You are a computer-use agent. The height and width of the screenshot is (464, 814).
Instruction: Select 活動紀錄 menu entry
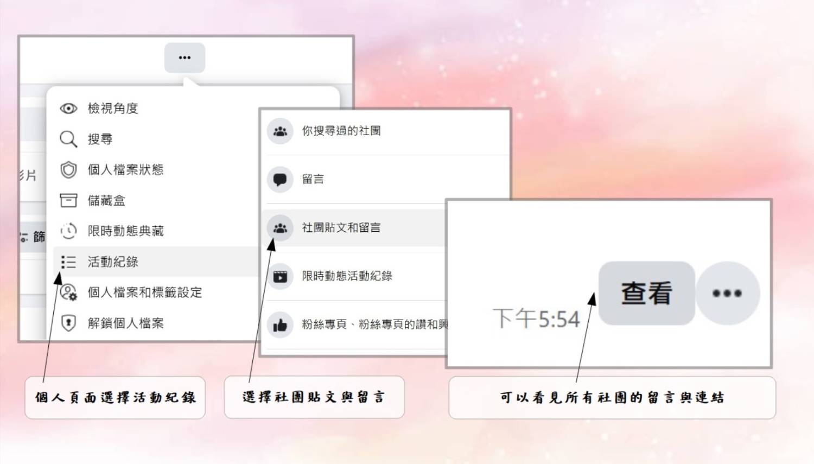point(156,262)
